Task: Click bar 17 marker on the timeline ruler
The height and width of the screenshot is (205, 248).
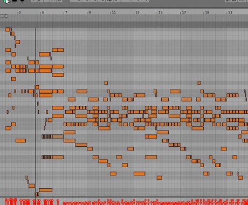Action: (184, 12)
